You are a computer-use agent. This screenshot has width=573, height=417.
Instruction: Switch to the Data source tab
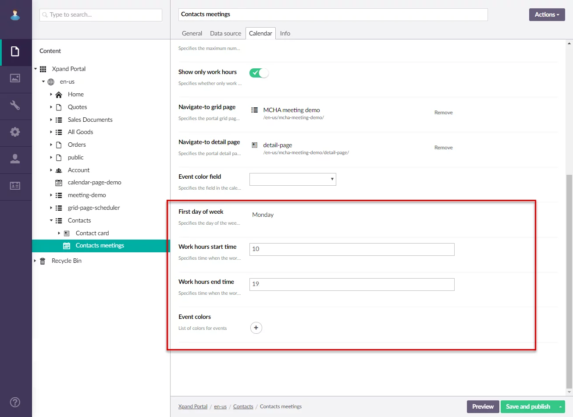coord(225,33)
